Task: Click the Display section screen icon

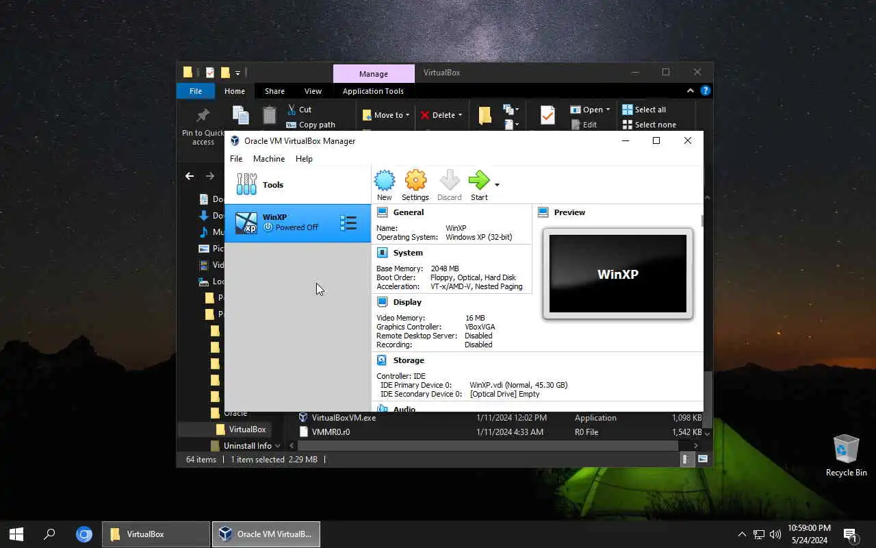Action: tap(382, 302)
